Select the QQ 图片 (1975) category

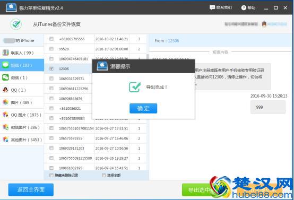click(22, 115)
